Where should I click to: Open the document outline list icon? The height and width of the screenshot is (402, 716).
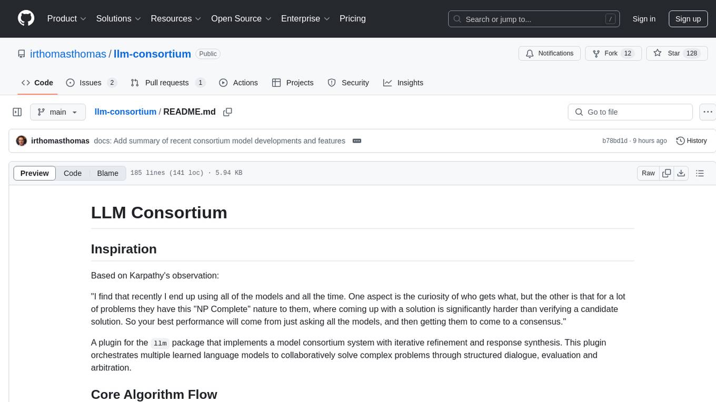(700, 173)
